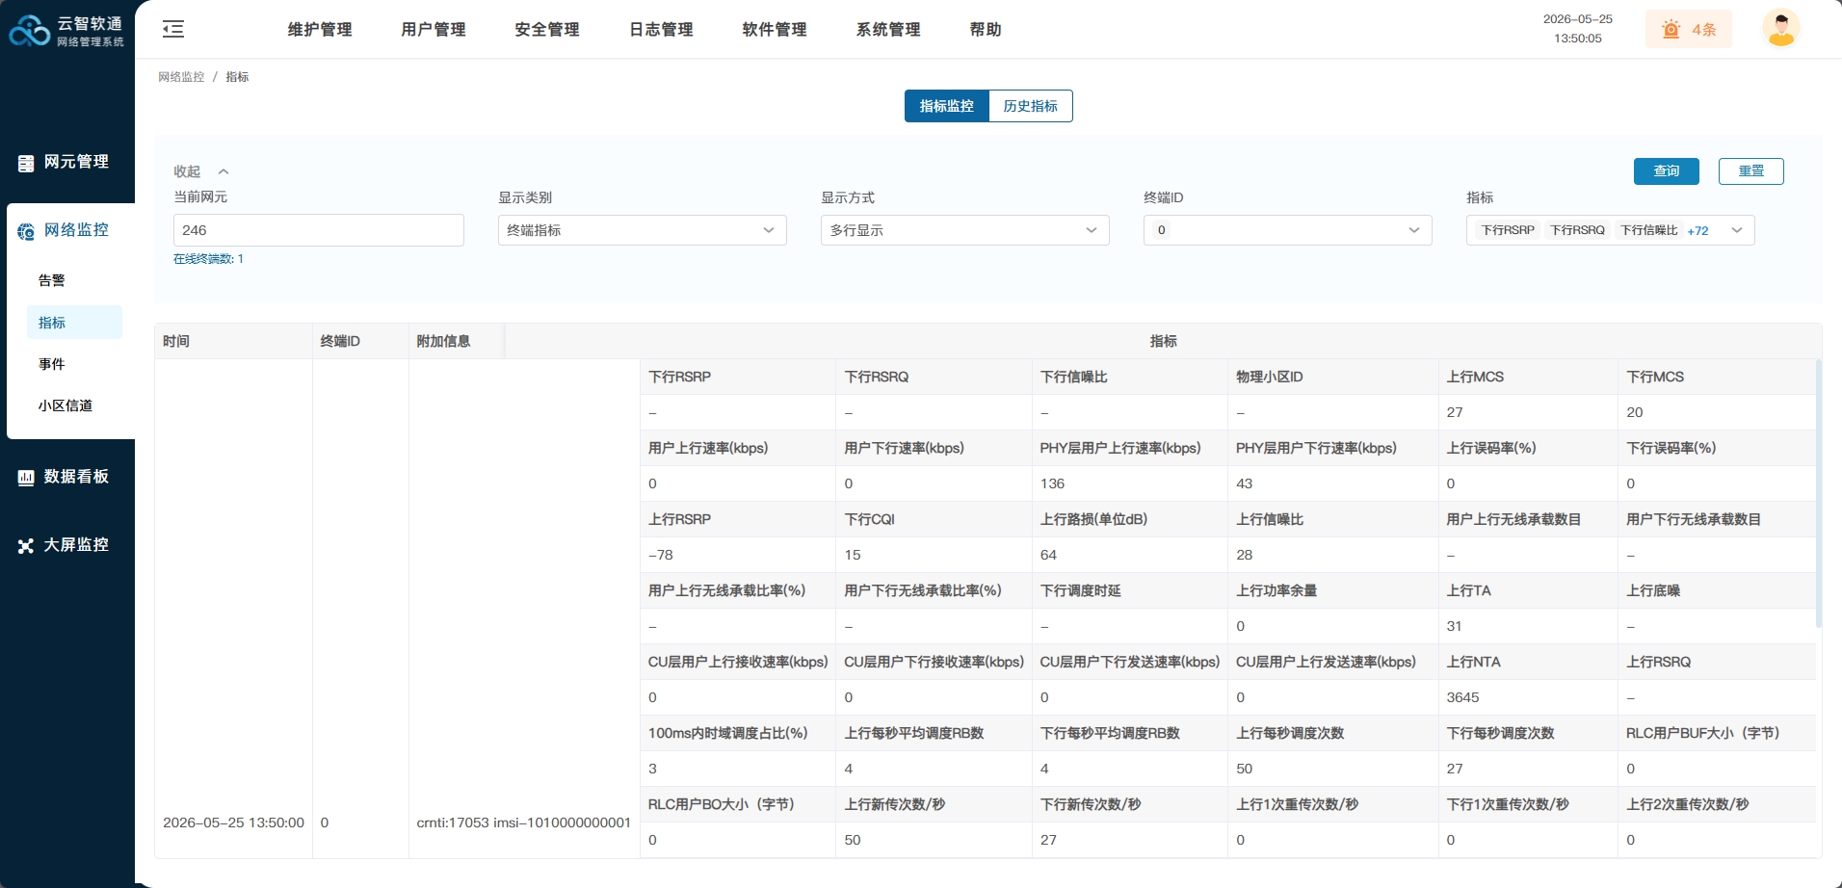
Task: Open the 显示方式 dropdown
Action: [965, 230]
